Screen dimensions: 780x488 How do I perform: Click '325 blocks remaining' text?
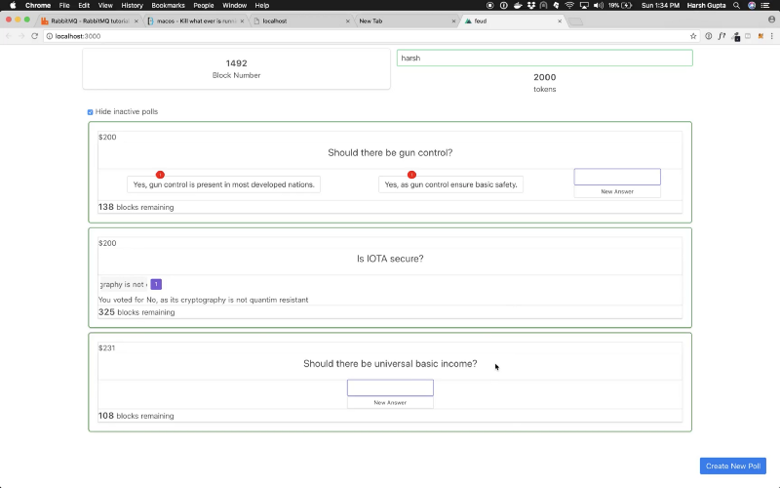[136, 312]
